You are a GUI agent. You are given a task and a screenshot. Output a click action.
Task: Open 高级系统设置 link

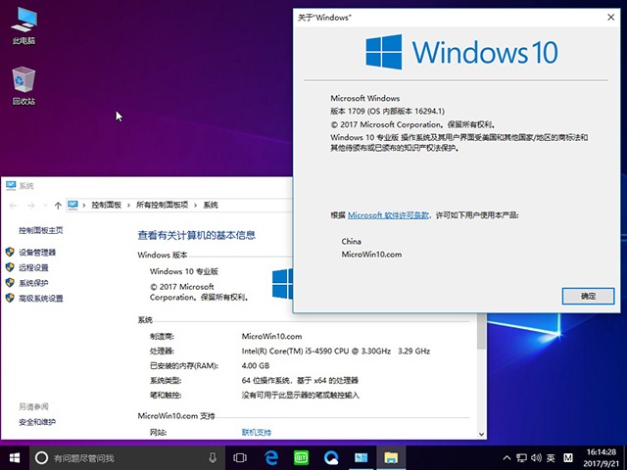pyautogui.click(x=41, y=298)
